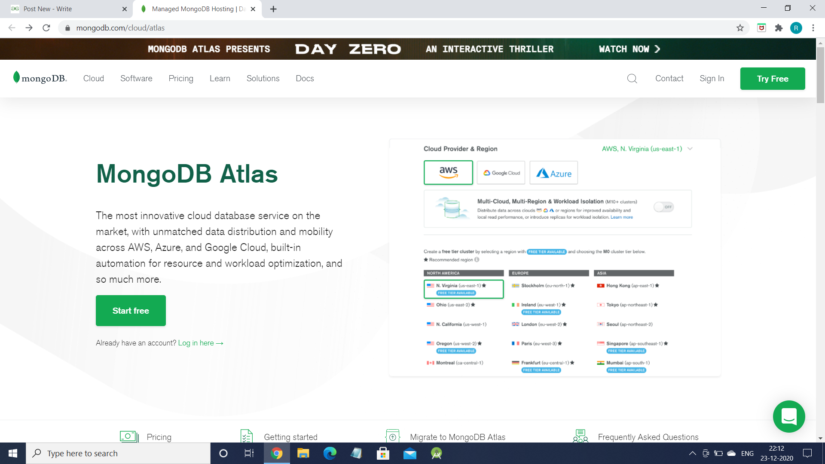Viewport: 825px width, 464px height.
Task: Open File Explorer from the taskbar
Action: click(x=303, y=453)
